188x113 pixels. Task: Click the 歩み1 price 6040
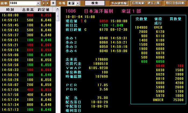point(104,38)
